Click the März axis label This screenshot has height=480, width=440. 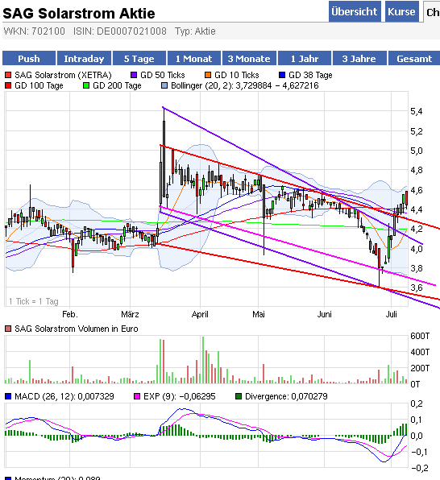pos(130,314)
